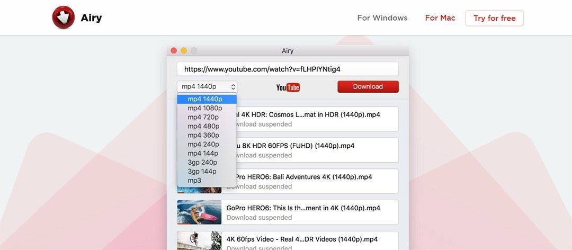Click the red close button of Airy window
The height and width of the screenshot is (250, 572).
pyautogui.click(x=174, y=51)
